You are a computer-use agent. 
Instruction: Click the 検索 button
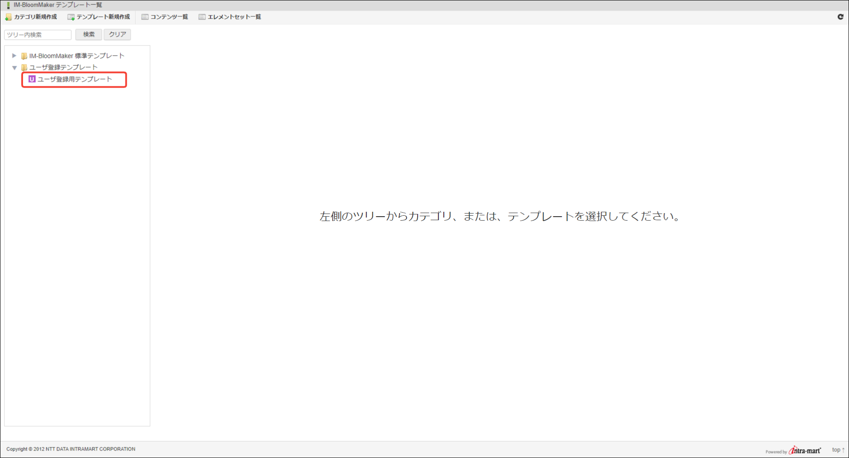89,34
